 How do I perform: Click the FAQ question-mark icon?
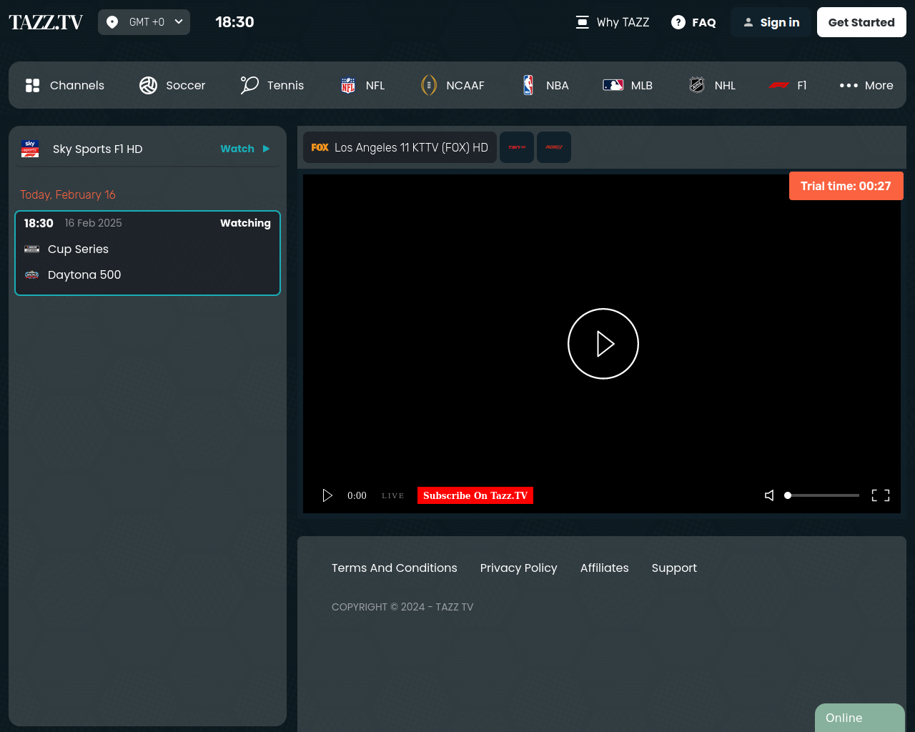tap(678, 22)
